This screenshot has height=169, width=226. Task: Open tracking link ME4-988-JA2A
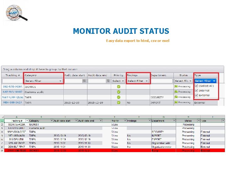13,102
